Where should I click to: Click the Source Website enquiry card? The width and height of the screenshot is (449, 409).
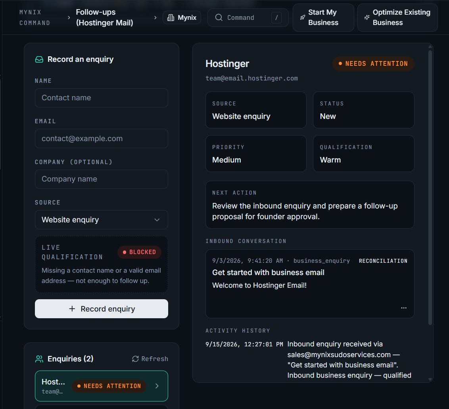pyautogui.click(x=256, y=110)
